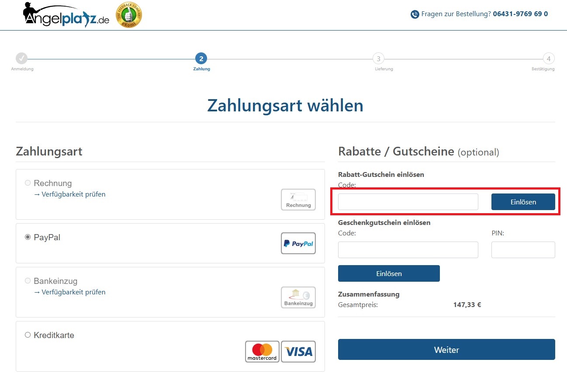Click the VISA logo
This screenshot has height=373, width=567.
click(x=298, y=352)
